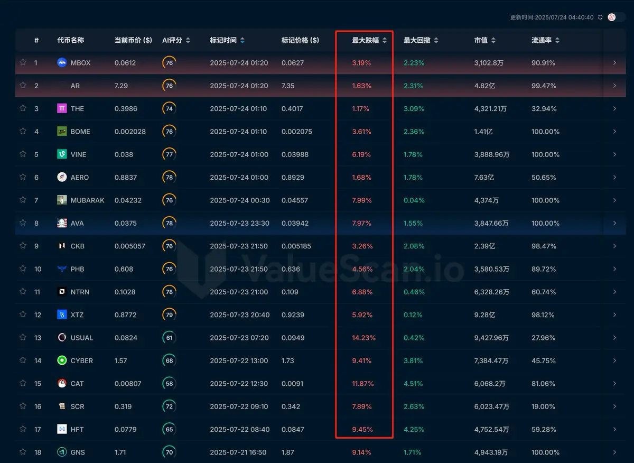Toggle the switch at top right corner
The height and width of the screenshot is (463, 634).
click(x=616, y=17)
